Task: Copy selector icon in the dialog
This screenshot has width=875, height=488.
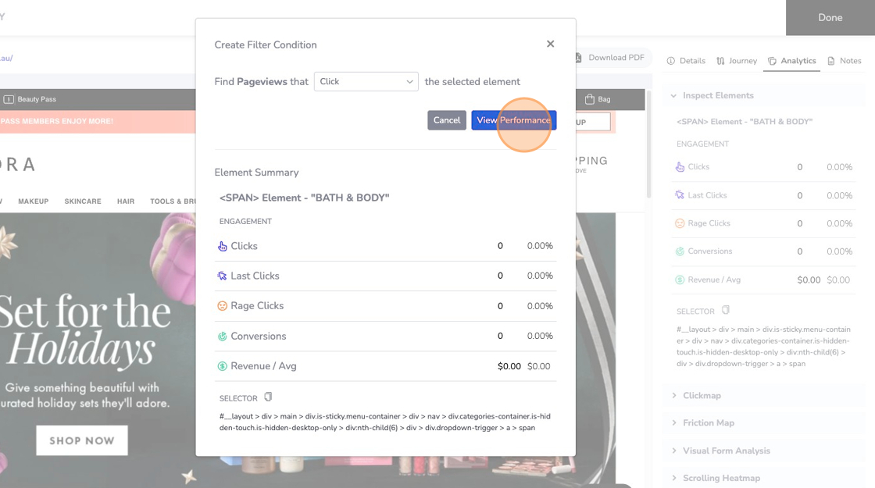Action: [268, 397]
